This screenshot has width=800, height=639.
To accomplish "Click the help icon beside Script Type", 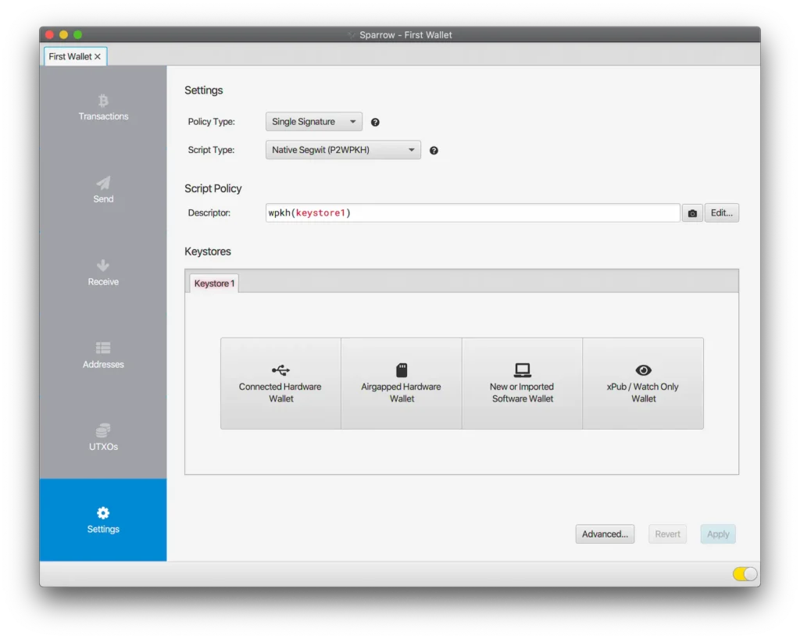I will (x=434, y=150).
